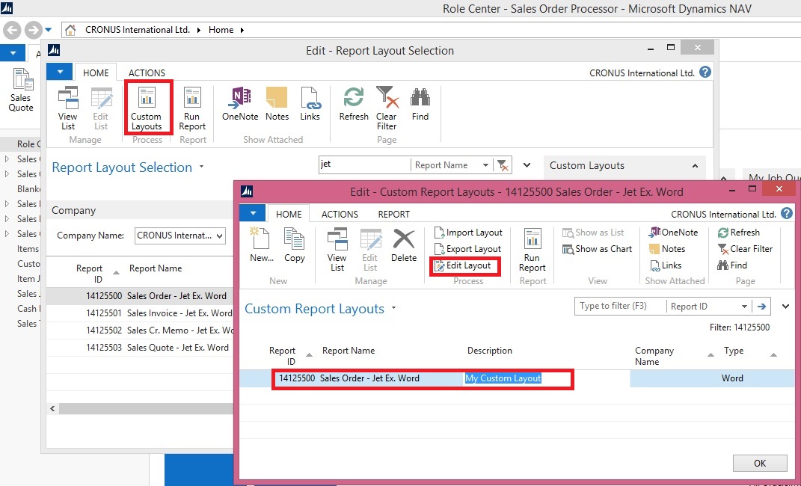
Task: Switch to REPORT ribbon tab
Action: tap(393, 214)
